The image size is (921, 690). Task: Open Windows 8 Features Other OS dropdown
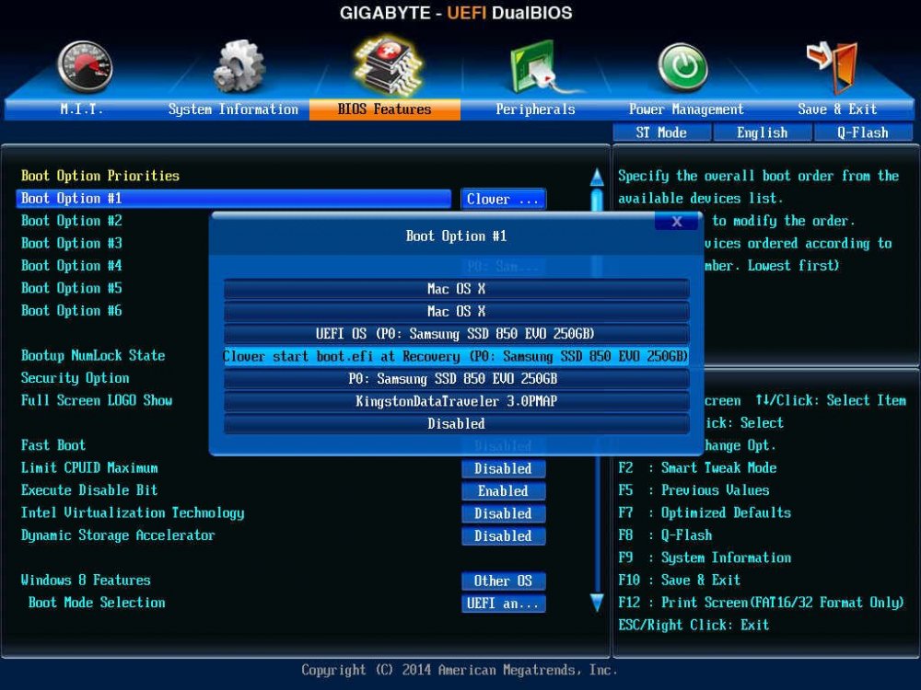pos(504,581)
